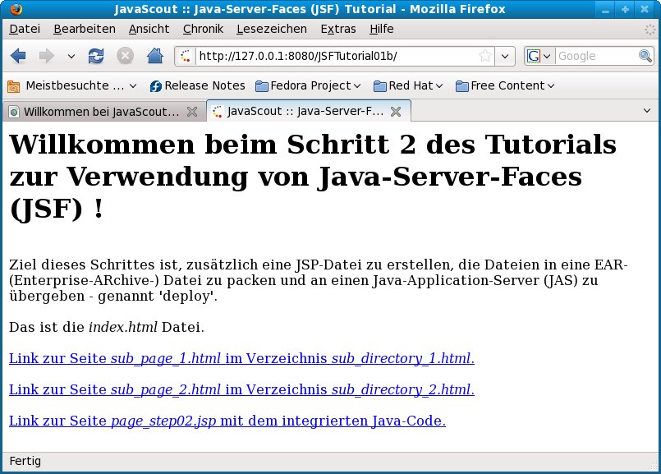Expand the URL bar history dropdown
This screenshot has height=474, width=661.
tap(507, 56)
